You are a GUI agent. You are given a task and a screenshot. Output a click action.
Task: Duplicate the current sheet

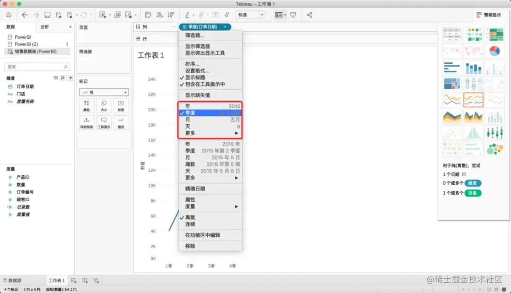coord(118,15)
